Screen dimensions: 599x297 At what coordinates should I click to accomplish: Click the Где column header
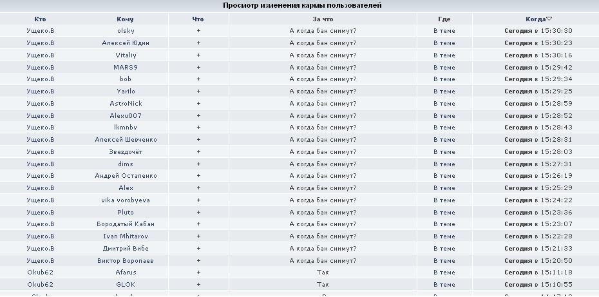(444, 19)
